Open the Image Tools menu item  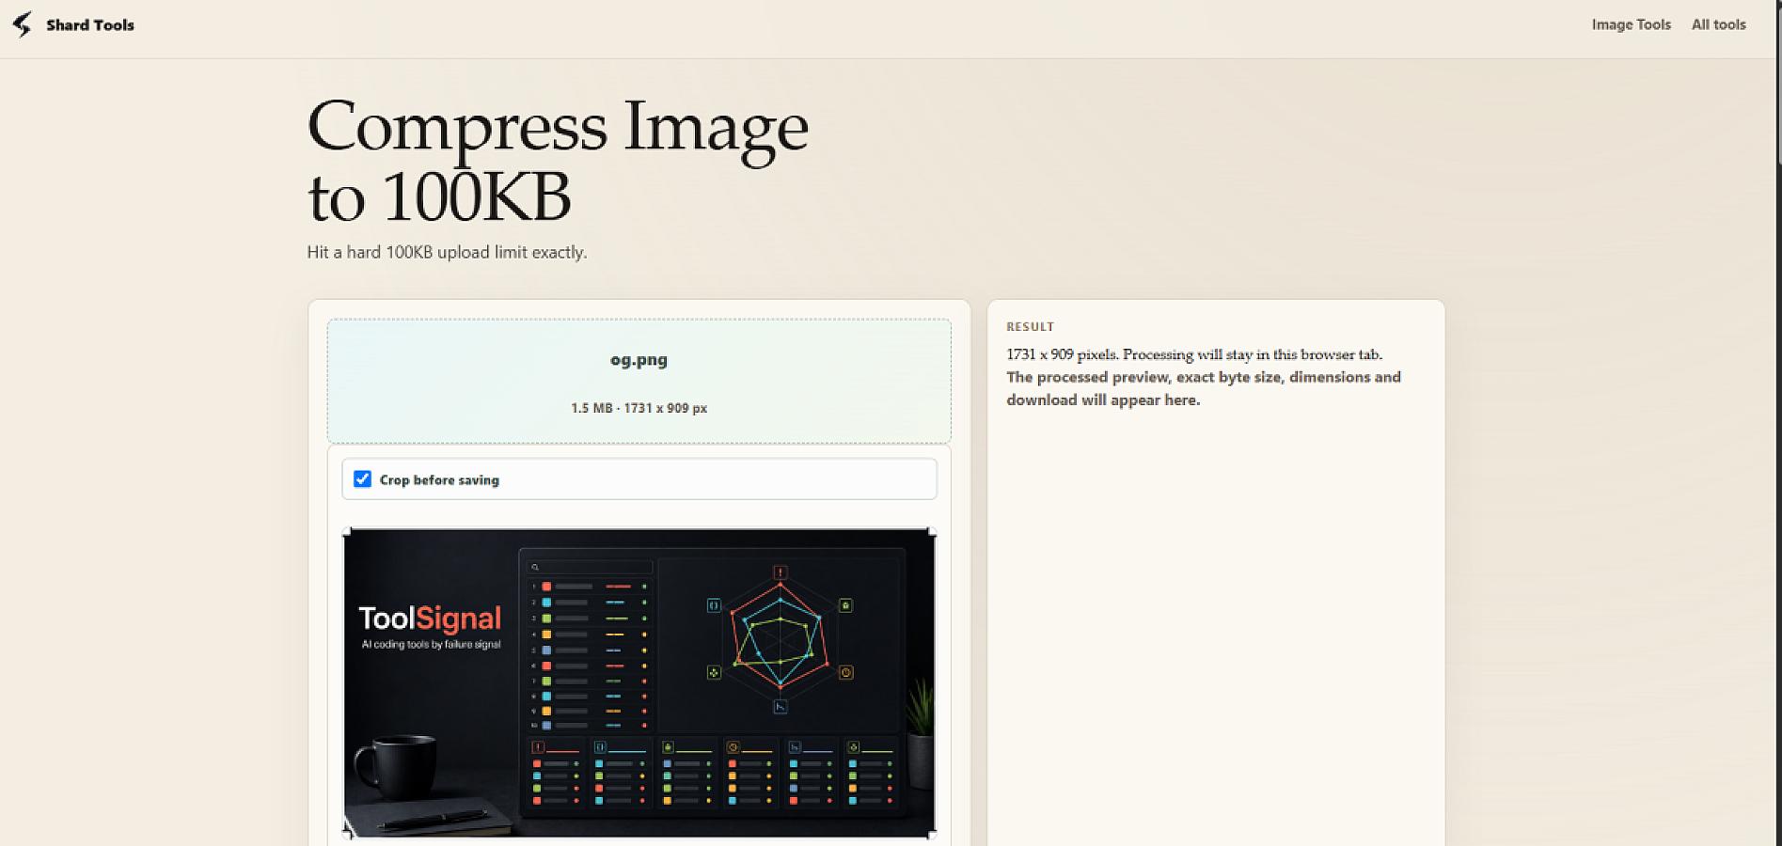click(1631, 24)
